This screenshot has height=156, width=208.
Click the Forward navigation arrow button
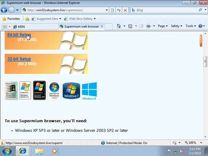[x=11, y=10]
